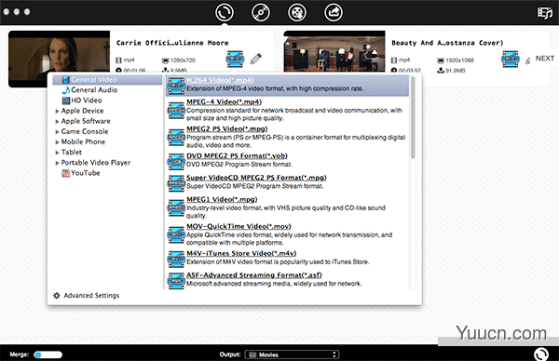Select General Video category
The width and height of the screenshot is (559, 361).
tap(107, 80)
